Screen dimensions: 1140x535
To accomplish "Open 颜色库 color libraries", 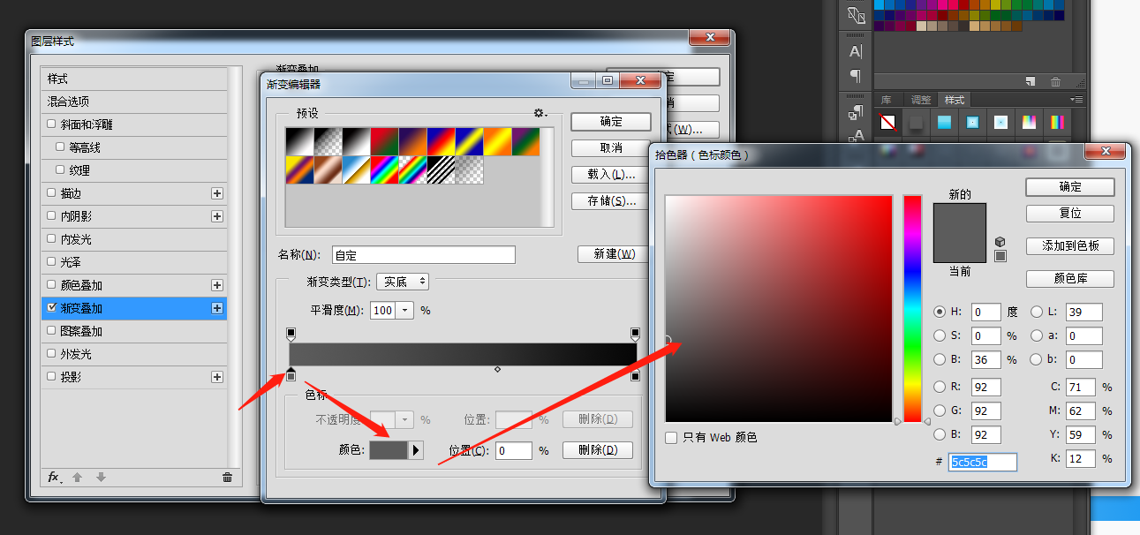I will (x=1070, y=278).
